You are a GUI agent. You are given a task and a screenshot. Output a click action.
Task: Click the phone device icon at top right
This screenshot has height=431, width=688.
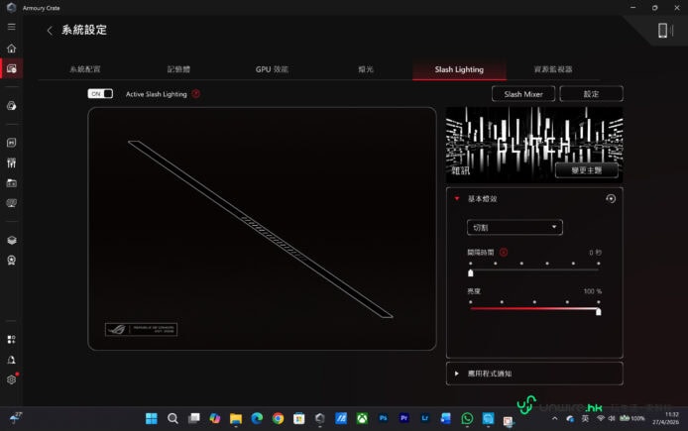662,31
